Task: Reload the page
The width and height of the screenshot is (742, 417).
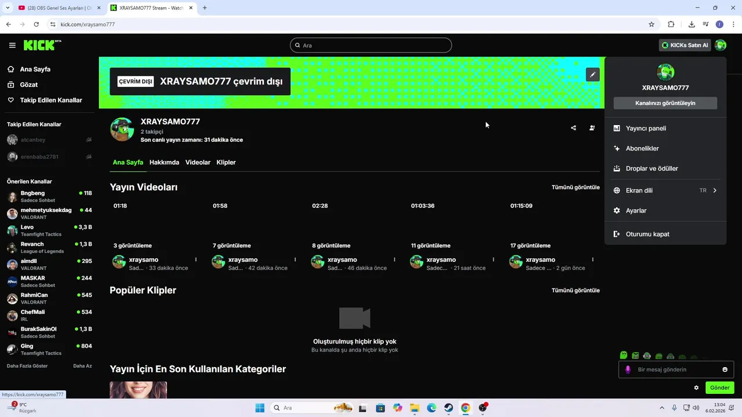Action: coord(37,24)
